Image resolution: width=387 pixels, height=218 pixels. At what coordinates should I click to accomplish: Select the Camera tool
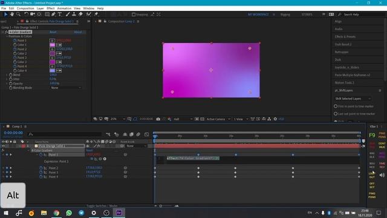[x=32, y=15]
